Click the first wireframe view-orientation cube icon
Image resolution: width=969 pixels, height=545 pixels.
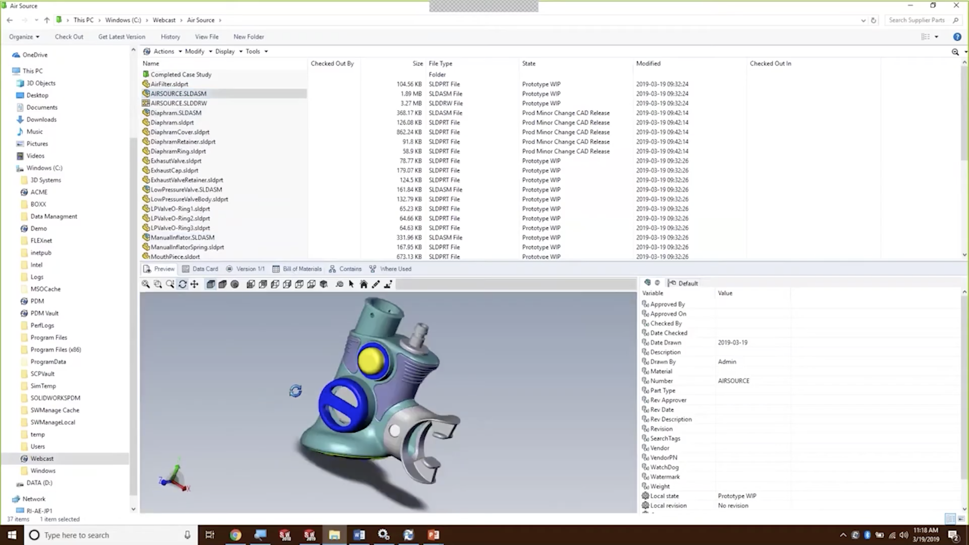click(251, 284)
